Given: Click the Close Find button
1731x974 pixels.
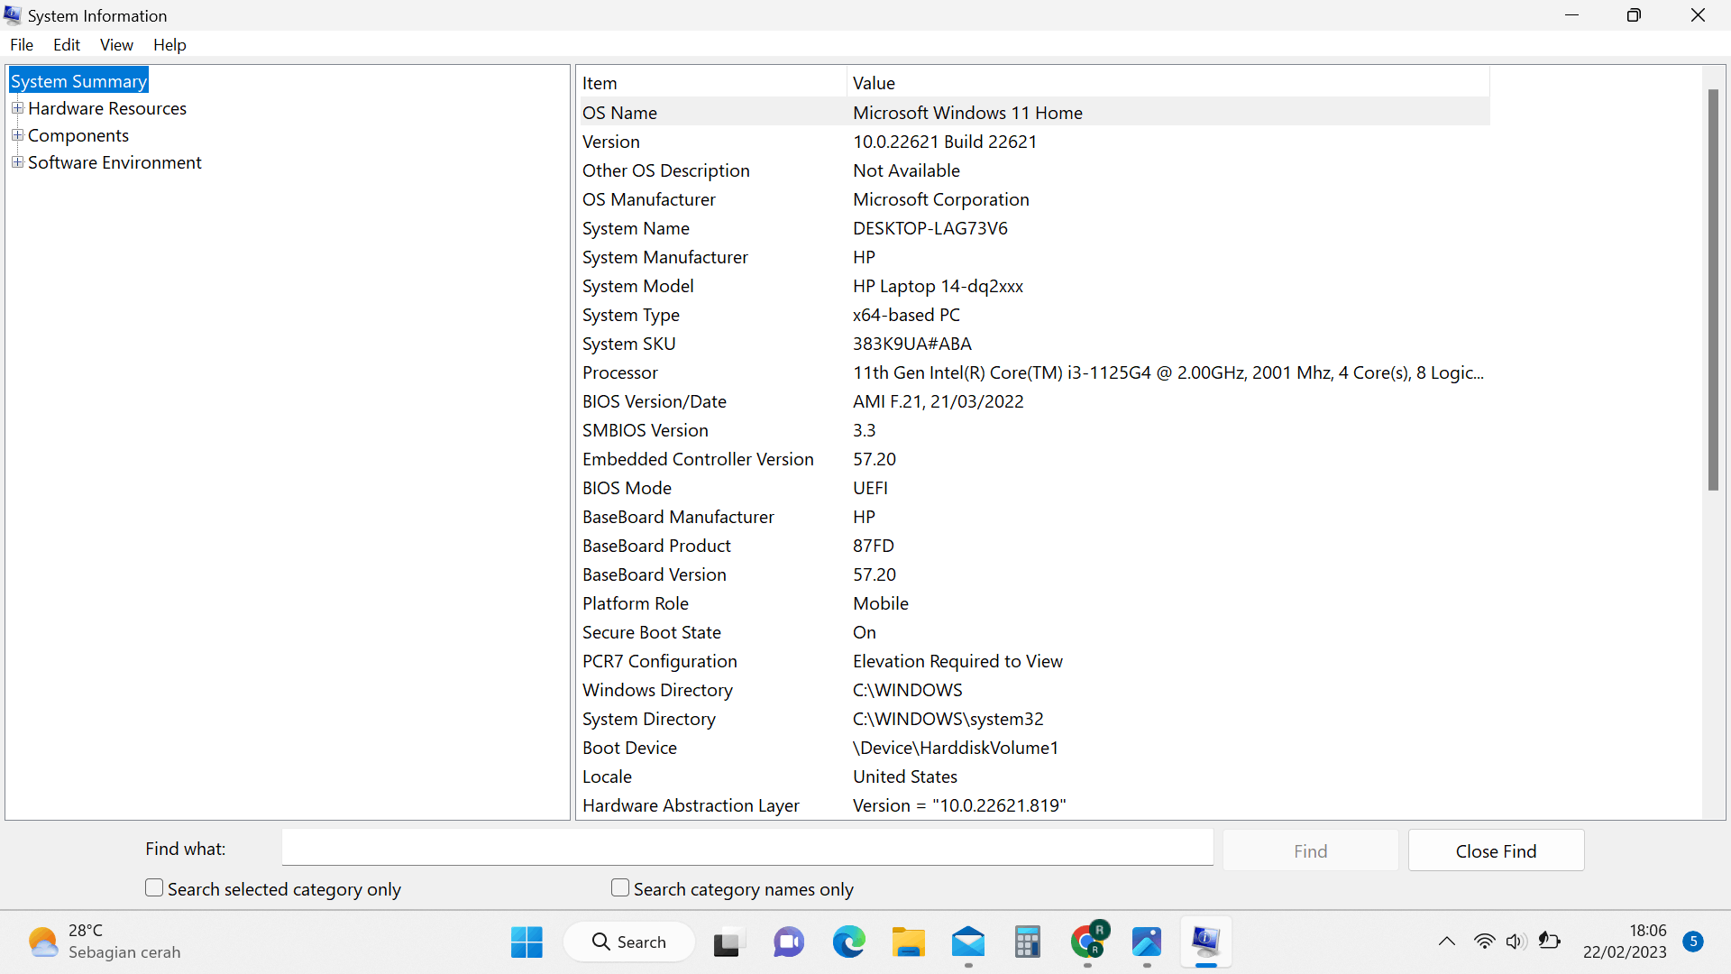Looking at the screenshot, I should [x=1496, y=850].
